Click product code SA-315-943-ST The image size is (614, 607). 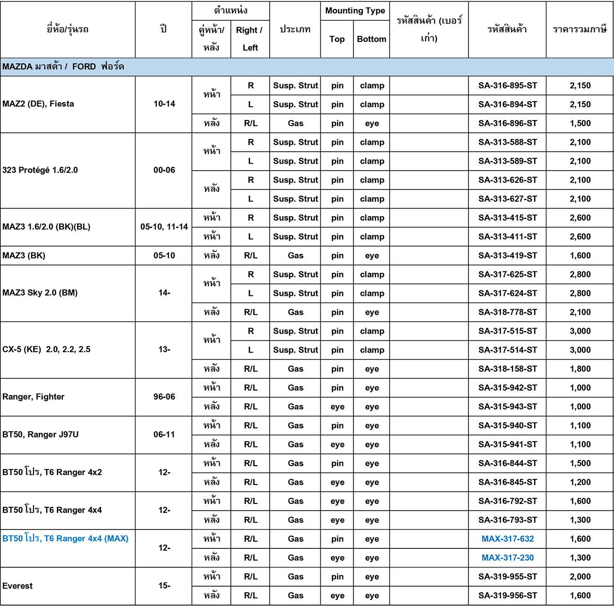pyautogui.click(x=507, y=407)
